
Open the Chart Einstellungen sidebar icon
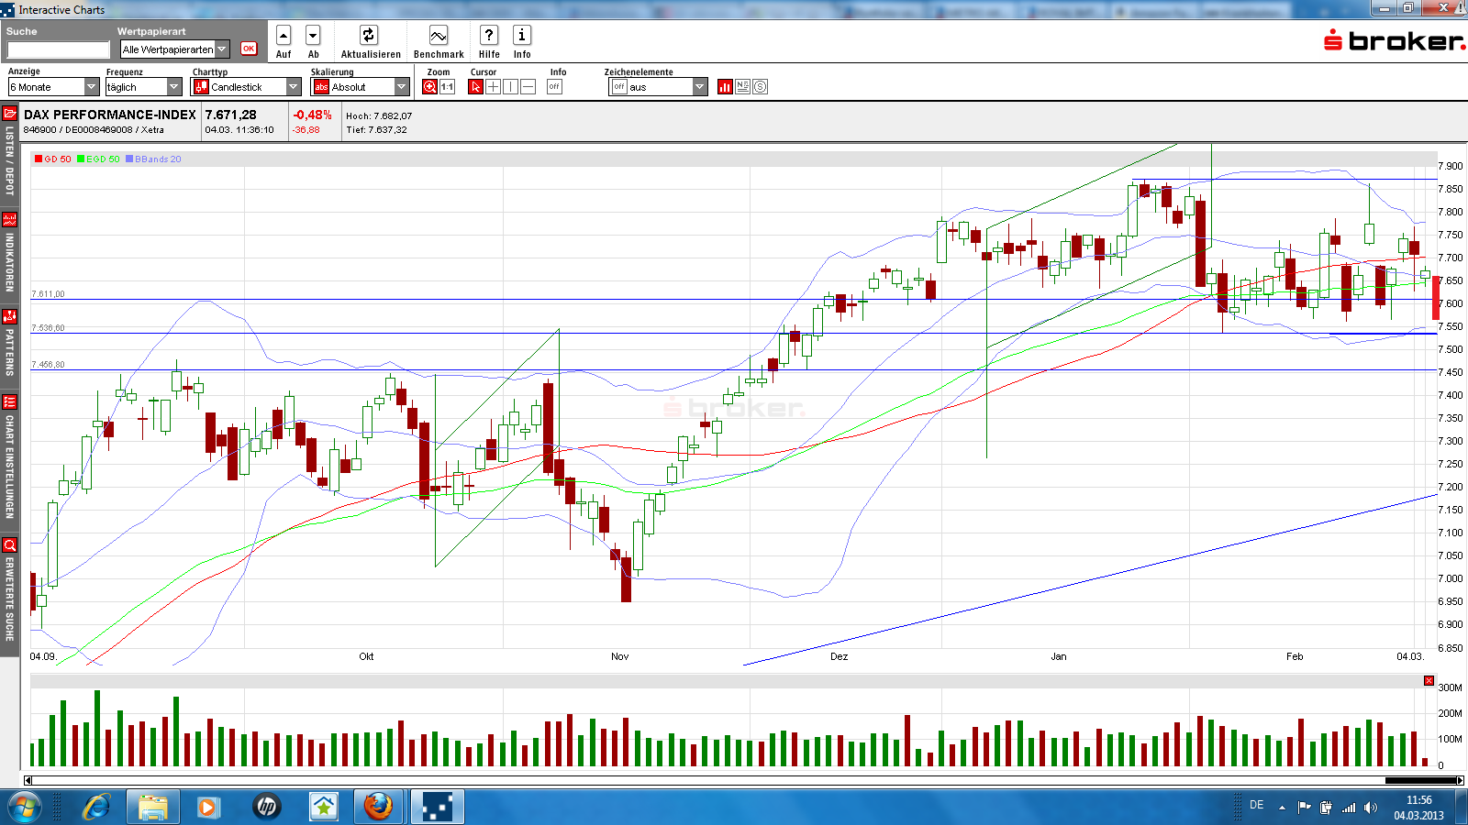(9, 401)
